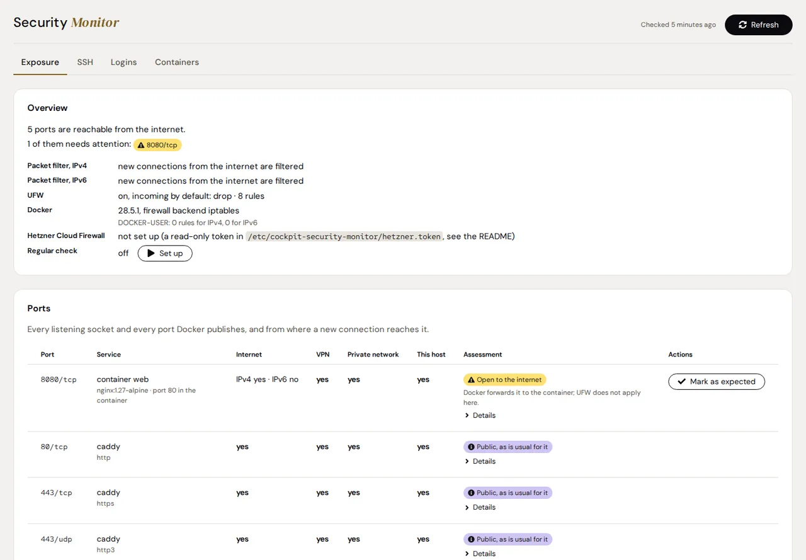806x560 pixels.
Task: Click the Internet column header
Action: (x=249, y=355)
